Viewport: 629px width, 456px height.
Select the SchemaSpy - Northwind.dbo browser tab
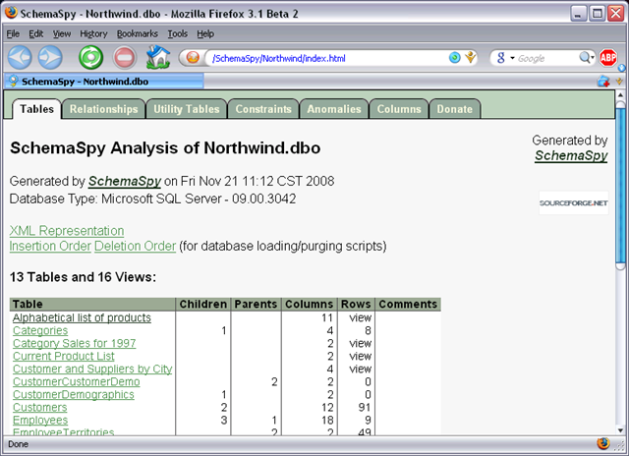[x=104, y=82]
